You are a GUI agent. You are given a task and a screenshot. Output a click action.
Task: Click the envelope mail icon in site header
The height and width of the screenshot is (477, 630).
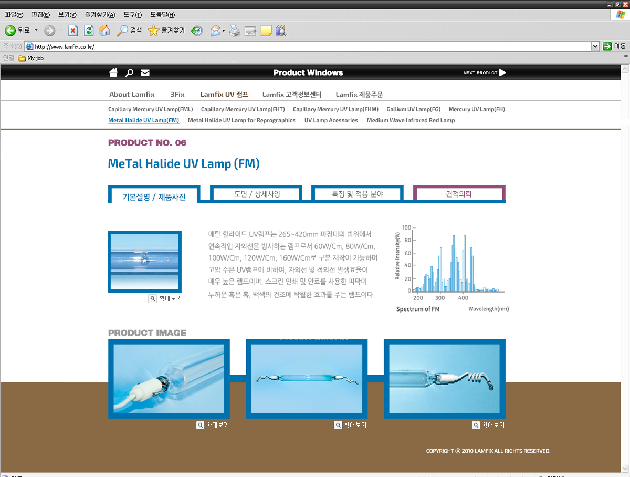pyautogui.click(x=145, y=72)
